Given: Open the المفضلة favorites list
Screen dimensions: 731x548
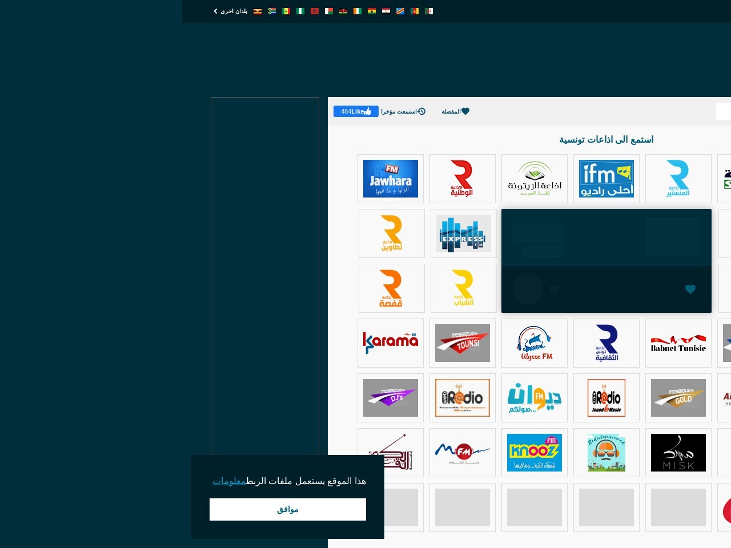Looking at the screenshot, I should [x=455, y=111].
